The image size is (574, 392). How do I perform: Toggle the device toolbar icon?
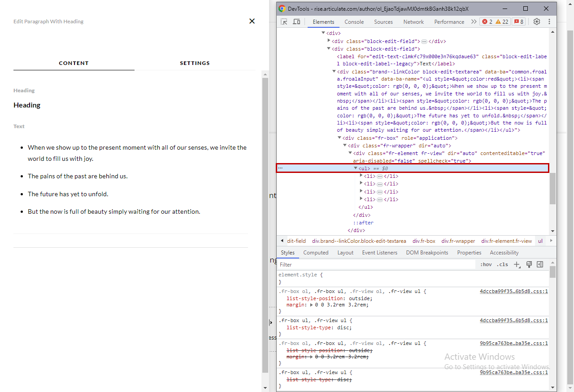coord(296,22)
